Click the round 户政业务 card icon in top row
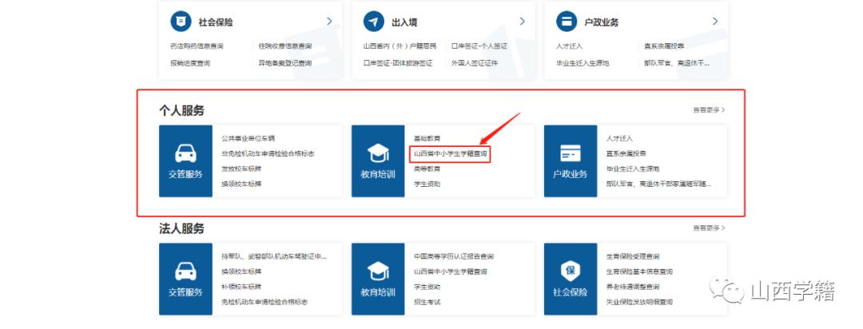The height and width of the screenshot is (329, 863). coord(567,22)
